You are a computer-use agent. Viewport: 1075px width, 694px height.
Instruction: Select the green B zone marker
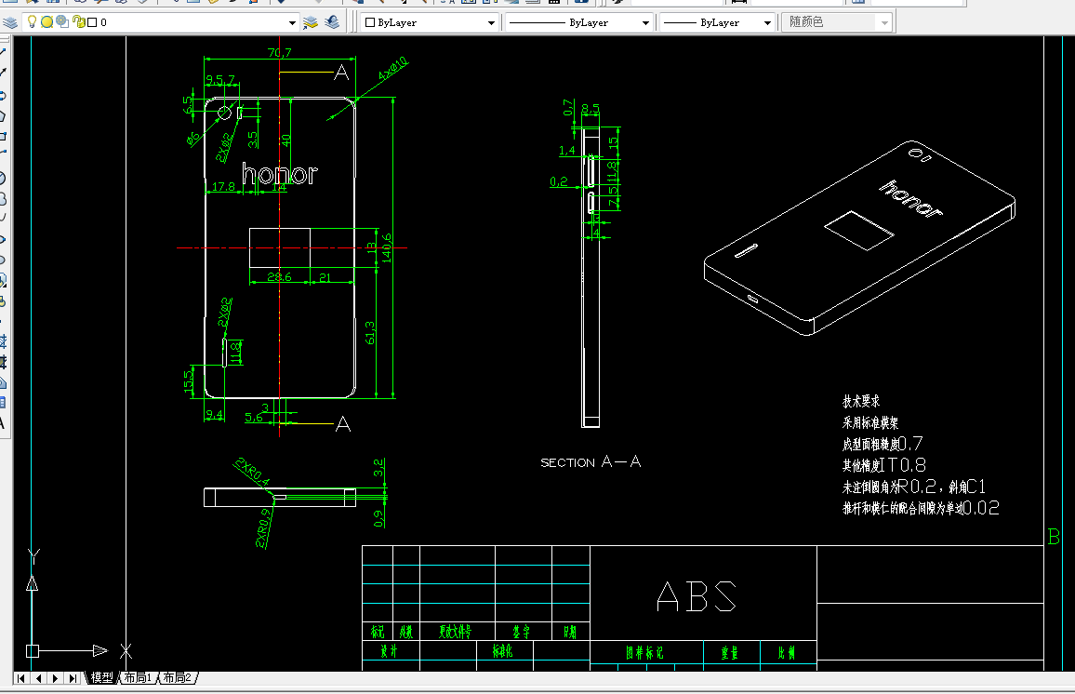(x=1054, y=536)
